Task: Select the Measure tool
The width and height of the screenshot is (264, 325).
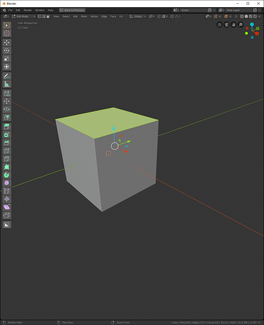Action: [6, 84]
